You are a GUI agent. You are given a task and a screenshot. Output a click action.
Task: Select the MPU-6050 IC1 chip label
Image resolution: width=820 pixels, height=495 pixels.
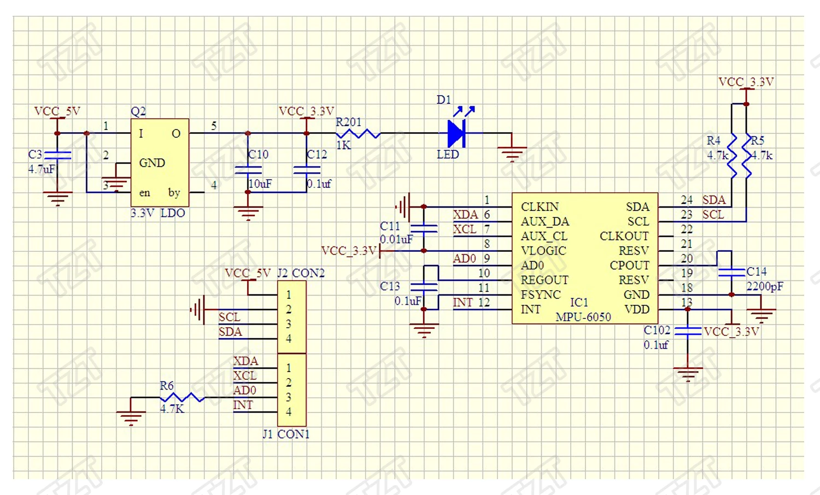click(x=583, y=317)
